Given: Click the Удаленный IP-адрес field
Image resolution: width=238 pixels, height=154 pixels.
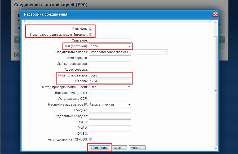Looking at the screenshot, I should (x=110, y=116).
